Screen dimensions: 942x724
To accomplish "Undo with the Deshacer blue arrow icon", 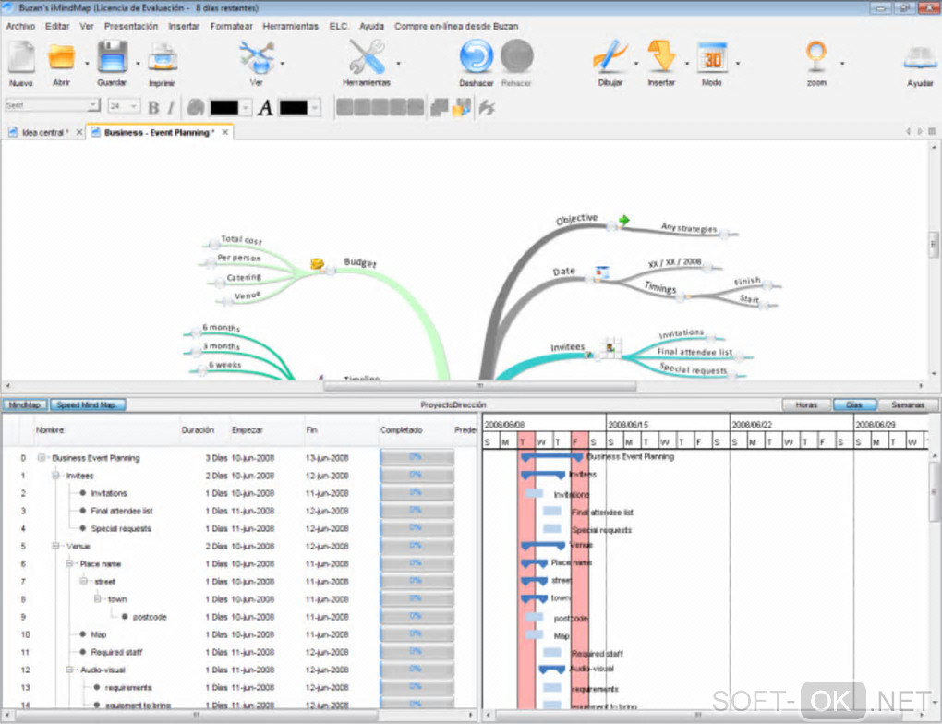I will pyautogui.click(x=477, y=56).
